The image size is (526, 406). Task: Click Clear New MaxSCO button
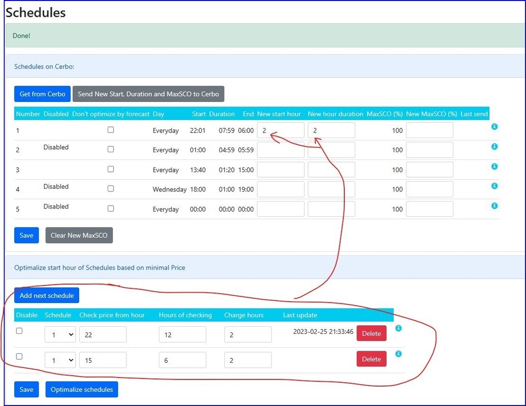click(79, 235)
